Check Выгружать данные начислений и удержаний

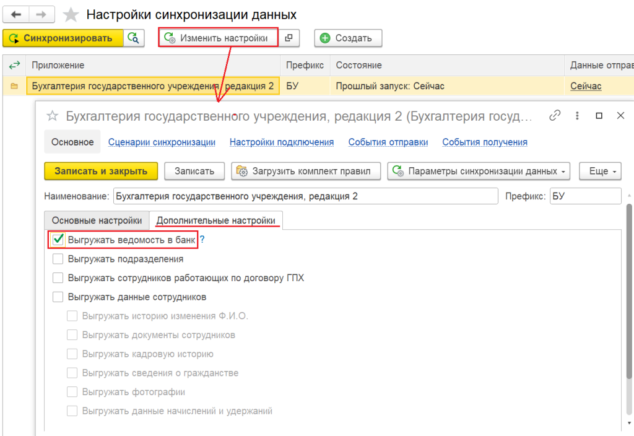(72, 411)
